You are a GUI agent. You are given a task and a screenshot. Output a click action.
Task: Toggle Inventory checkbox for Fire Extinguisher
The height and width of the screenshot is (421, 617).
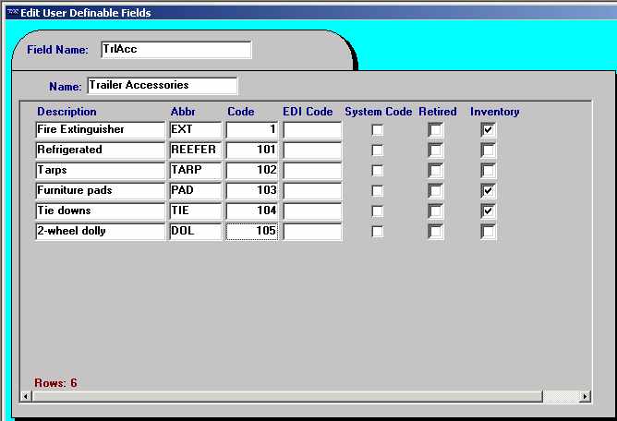pos(488,130)
